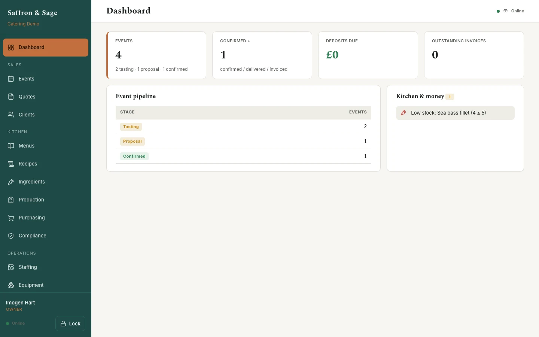
Task: Open the Dashboard menu label
Action: click(x=31, y=48)
